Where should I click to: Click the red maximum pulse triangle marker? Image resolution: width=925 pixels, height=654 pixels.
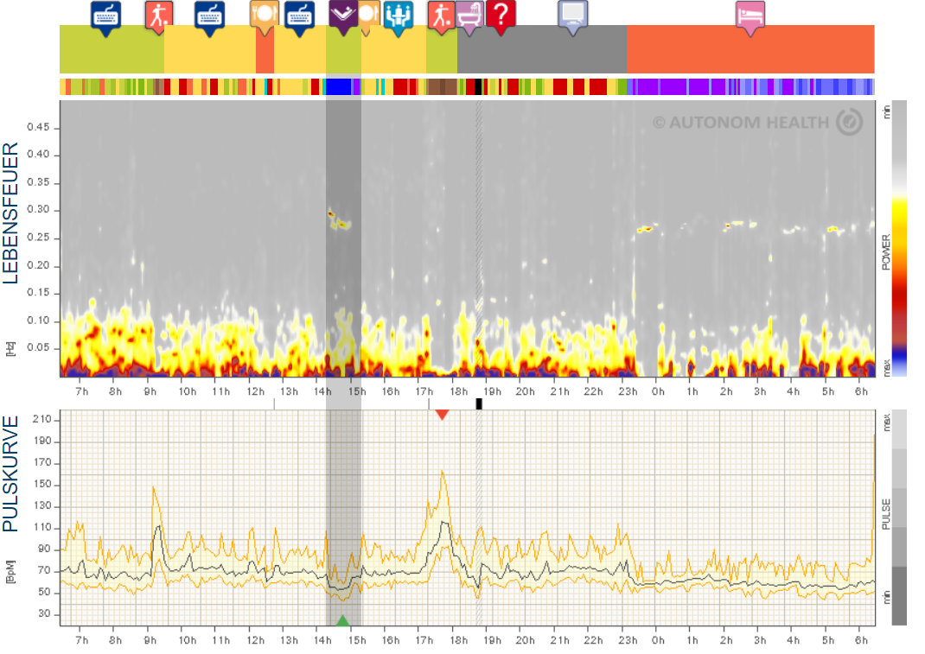pos(442,415)
